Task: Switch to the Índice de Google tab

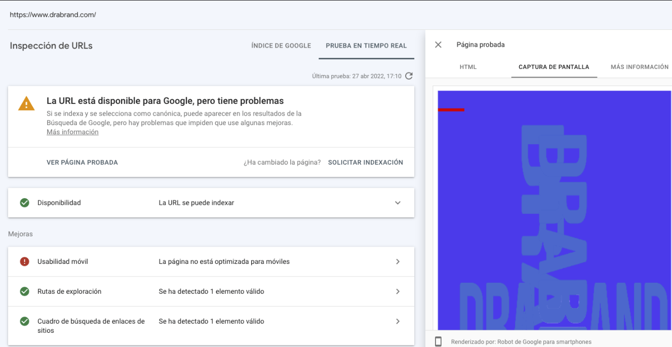Action: coord(281,46)
